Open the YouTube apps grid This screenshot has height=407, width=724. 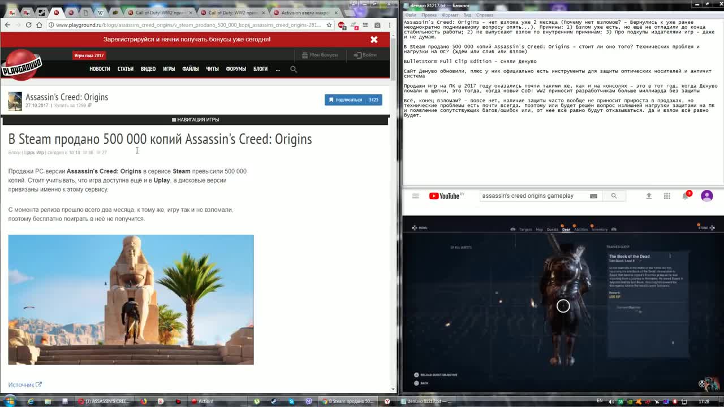point(667,196)
